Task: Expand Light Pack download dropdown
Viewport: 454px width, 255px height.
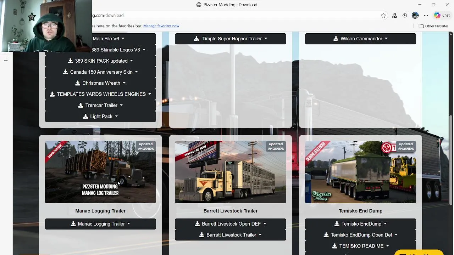Action: pos(100,117)
